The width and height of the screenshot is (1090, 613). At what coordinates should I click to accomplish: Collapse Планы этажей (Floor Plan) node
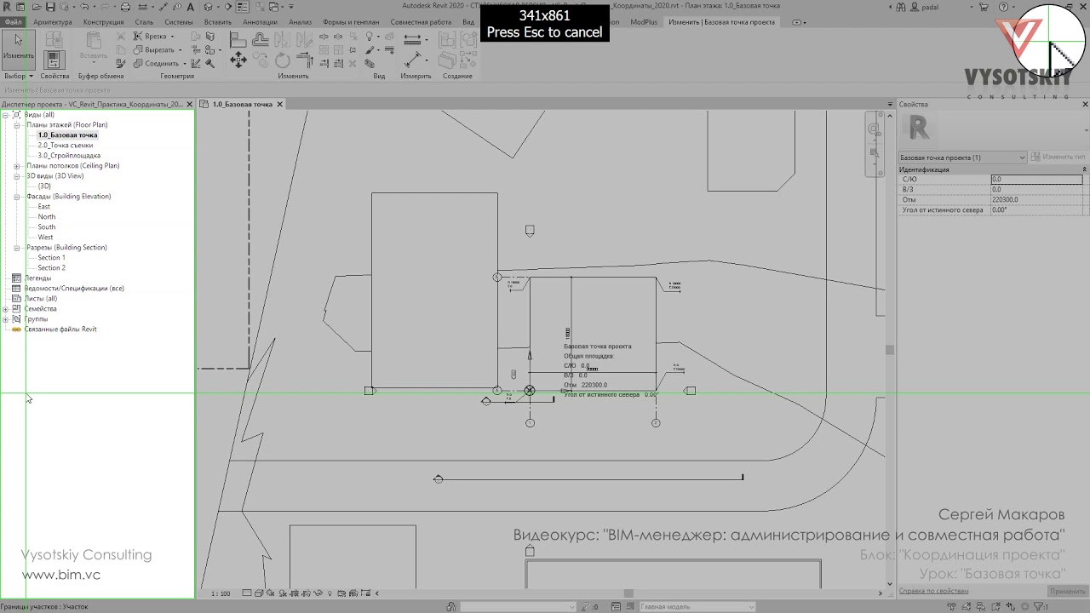(x=16, y=125)
